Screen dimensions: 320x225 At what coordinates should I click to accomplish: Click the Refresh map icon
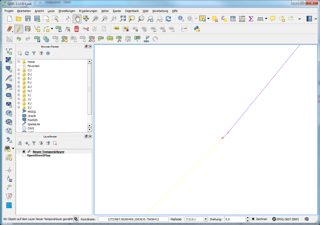(x=168, y=19)
